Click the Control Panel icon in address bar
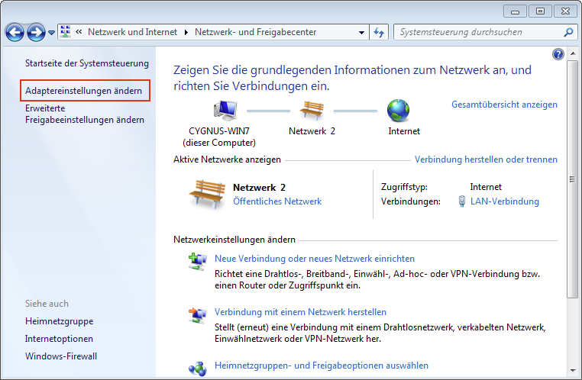Screen dimensions: 582x380 click(66, 32)
